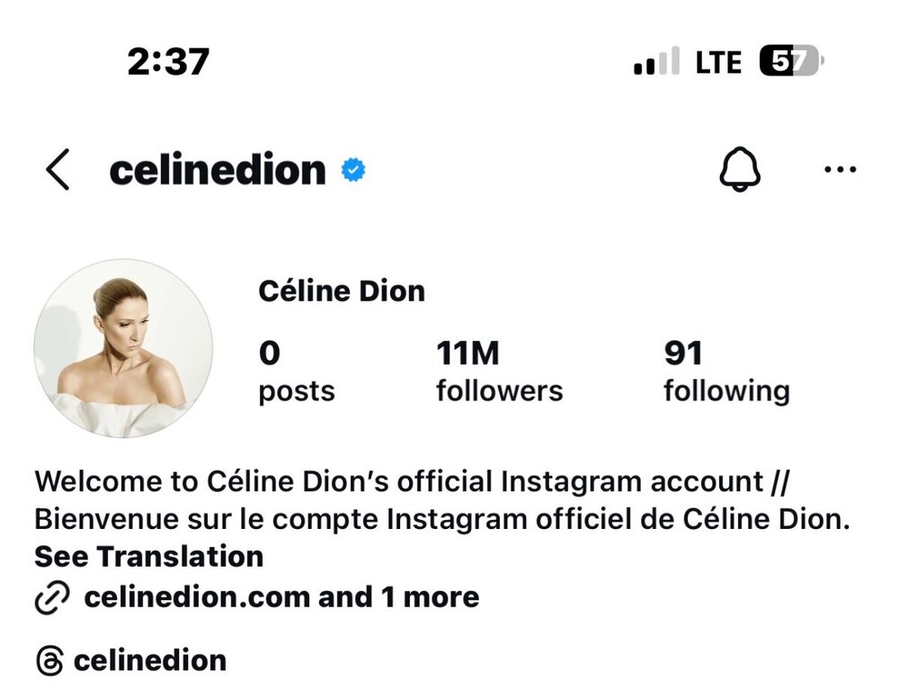Tap the Threads logo icon
Screen dimensions: 899x699
[50, 661]
